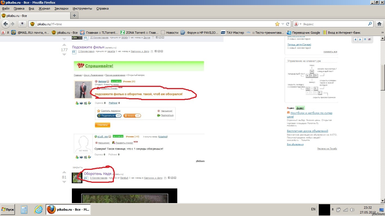Expand hidden bookmarks with the chevron
This screenshot has width=385, height=216.
pos(382,33)
